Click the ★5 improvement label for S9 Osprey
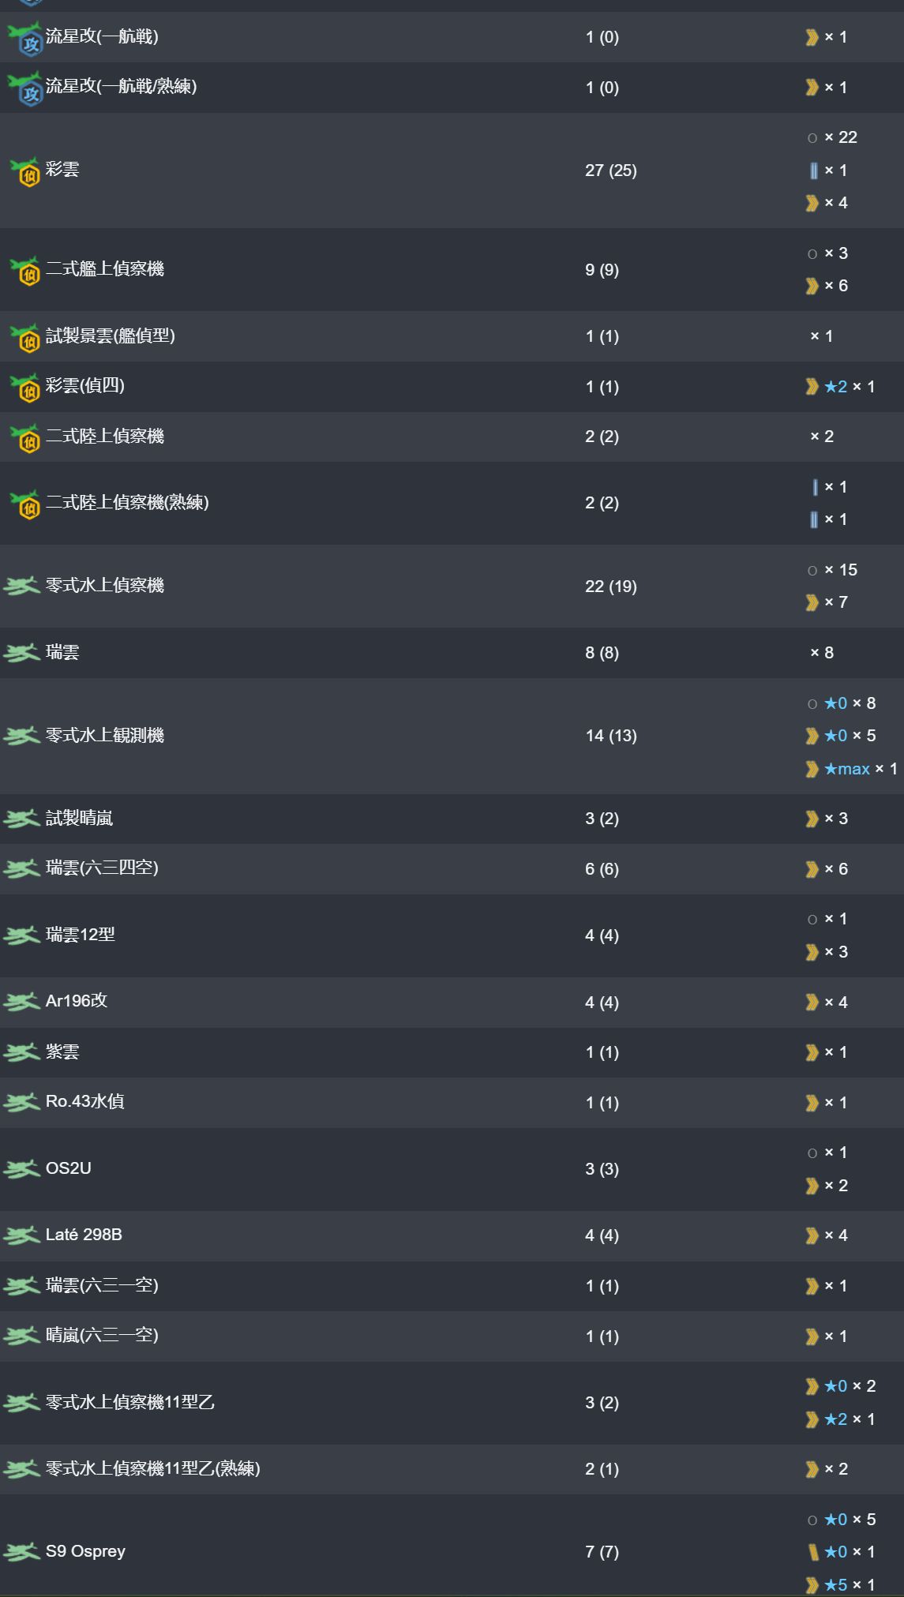 [835, 1585]
